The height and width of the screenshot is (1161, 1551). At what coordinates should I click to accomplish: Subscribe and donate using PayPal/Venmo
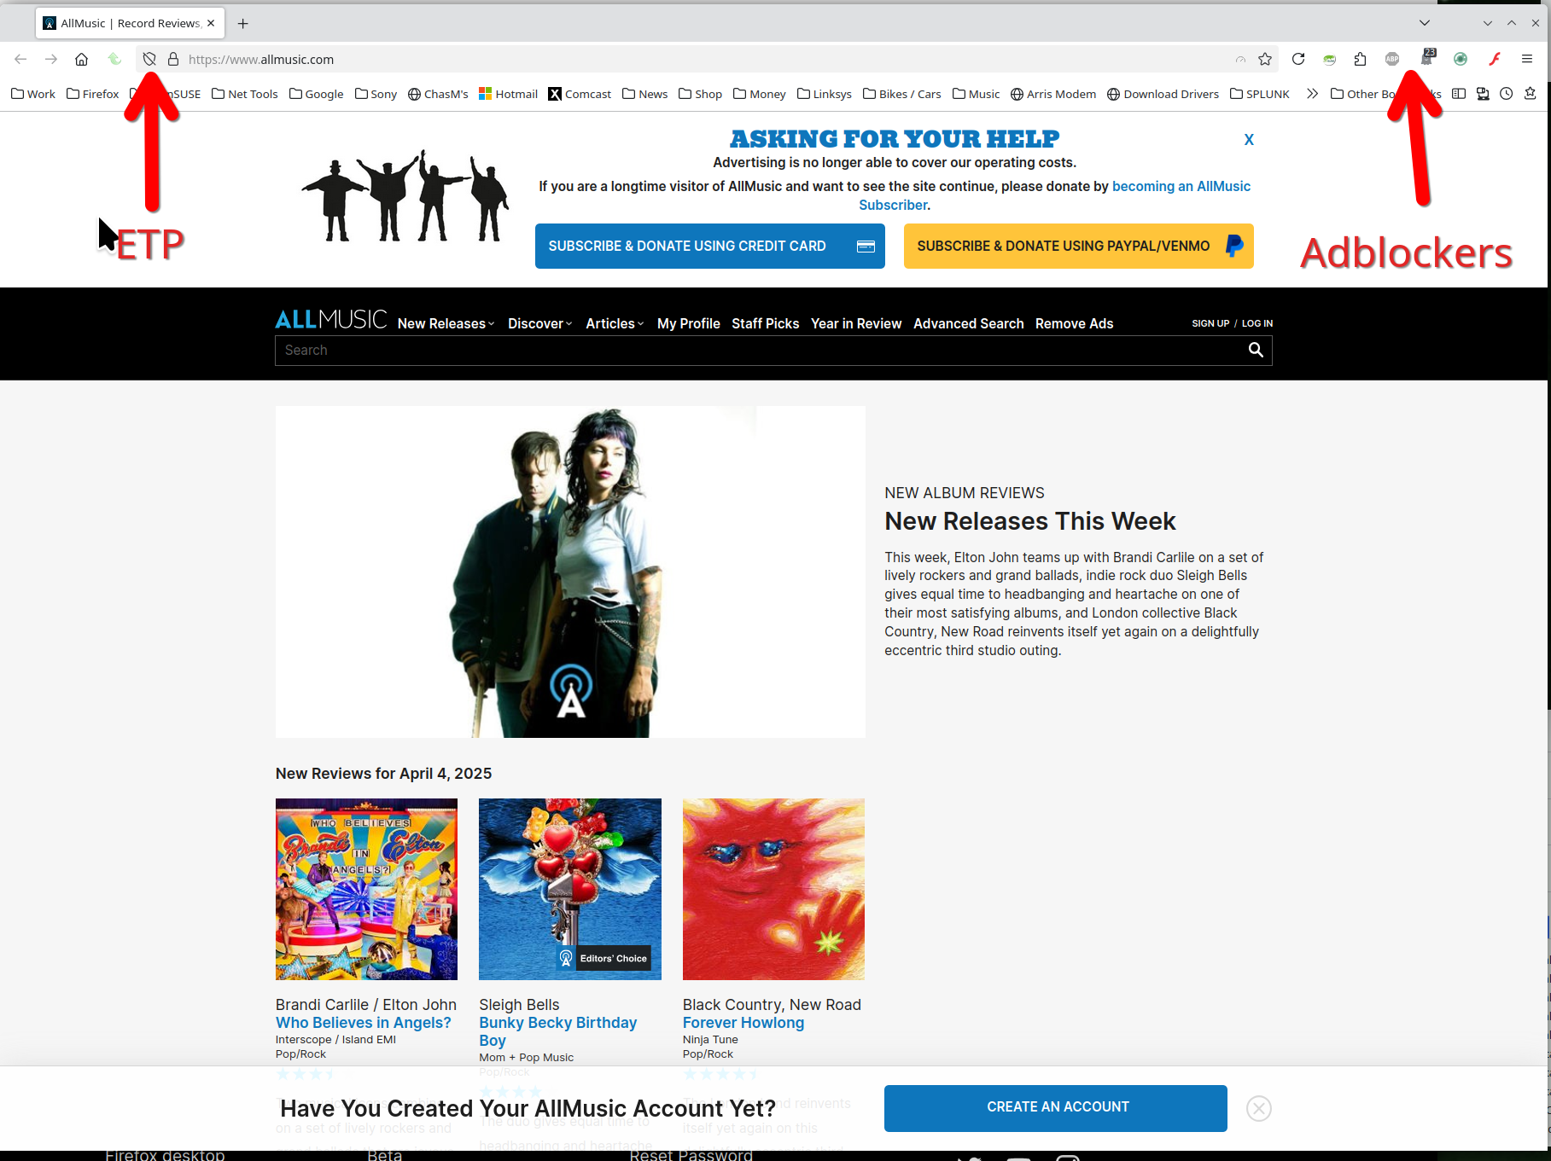point(1079,246)
